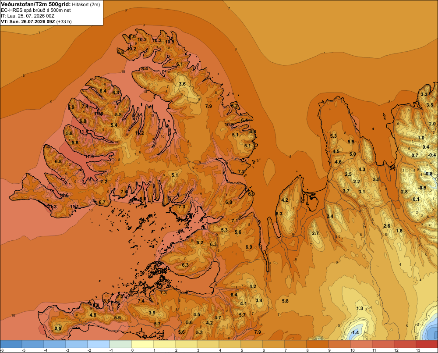Image resolution: width=438 pixels, height=353 pixels.
Task: Click the legend swatch between 0 and 1
Action: [x=142, y=344]
